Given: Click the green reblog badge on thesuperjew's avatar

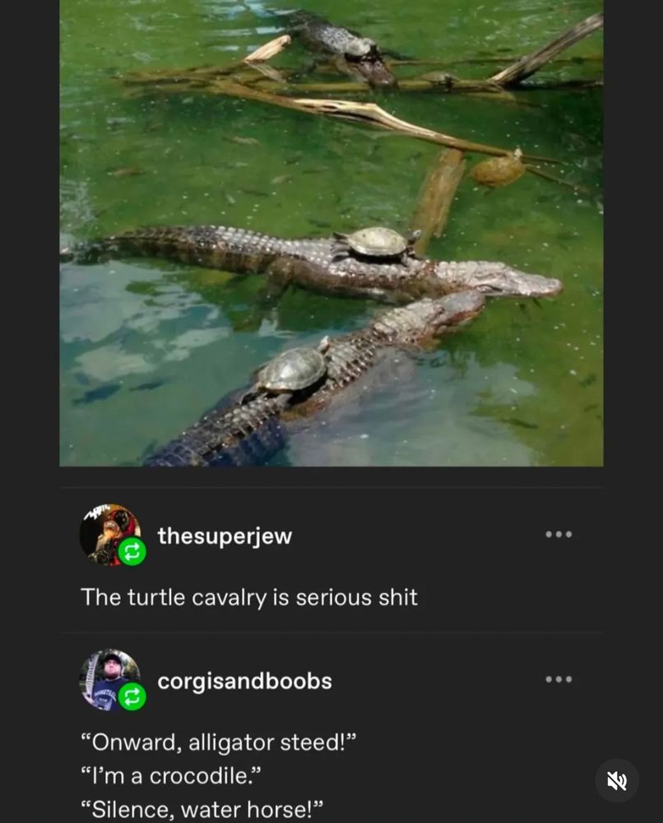Looking at the screenshot, I should pos(132,551).
